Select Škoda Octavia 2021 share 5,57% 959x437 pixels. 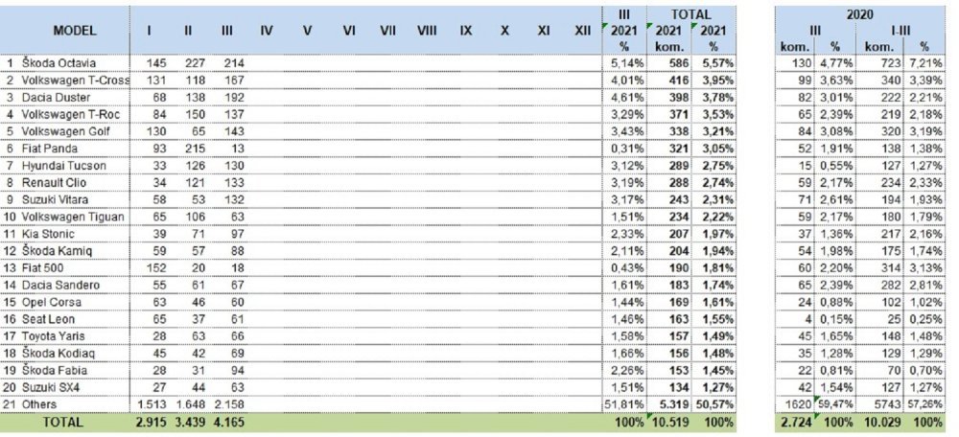point(718,63)
